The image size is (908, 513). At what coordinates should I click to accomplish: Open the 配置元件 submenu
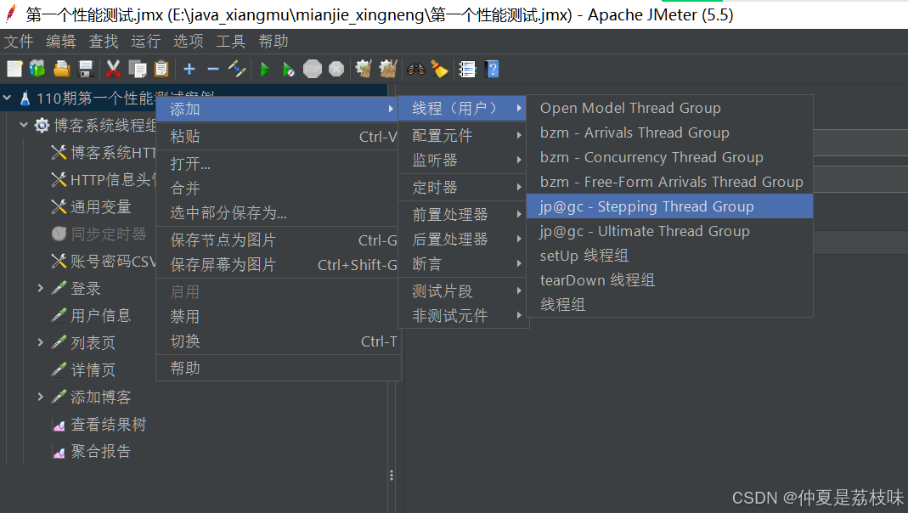tap(463, 136)
